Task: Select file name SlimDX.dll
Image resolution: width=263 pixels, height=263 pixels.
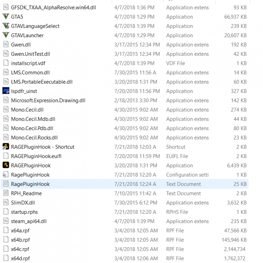Action: coord(23,203)
